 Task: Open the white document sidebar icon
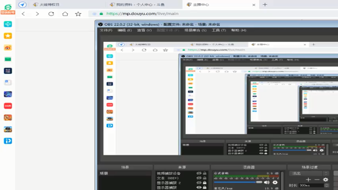[x=8, y=82]
